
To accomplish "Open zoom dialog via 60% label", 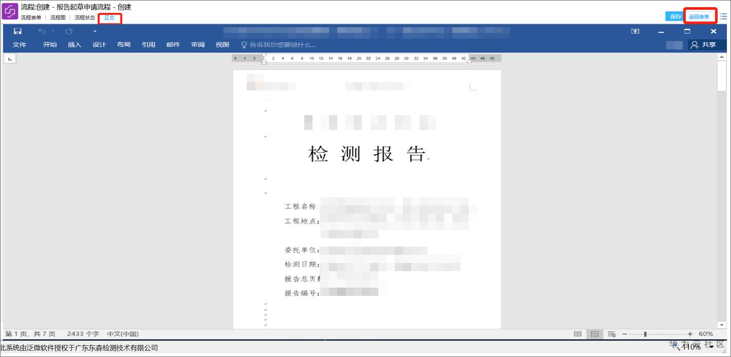I will [x=706, y=334].
